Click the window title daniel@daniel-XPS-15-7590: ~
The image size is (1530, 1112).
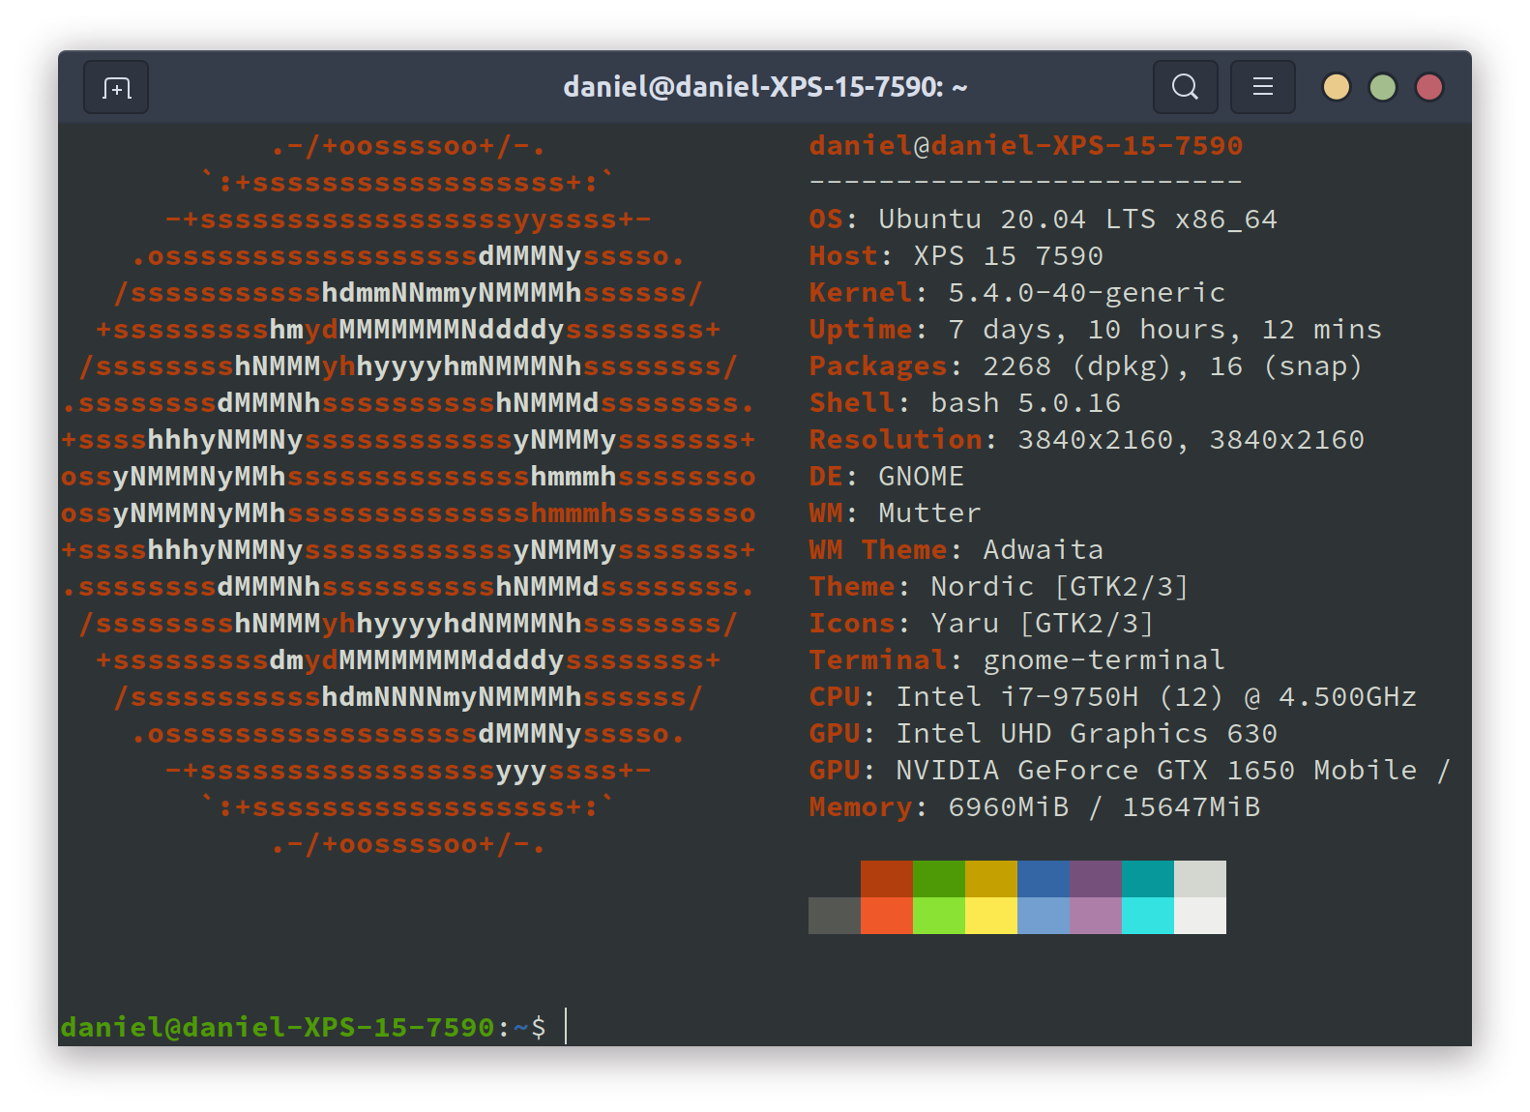pyautogui.click(x=765, y=87)
